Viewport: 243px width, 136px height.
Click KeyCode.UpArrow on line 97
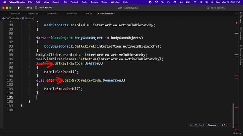[84, 63]
